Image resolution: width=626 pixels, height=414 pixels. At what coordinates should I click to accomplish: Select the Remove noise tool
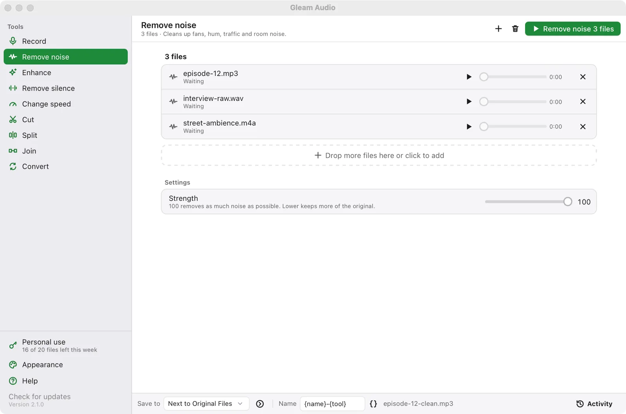coord(65,57)
